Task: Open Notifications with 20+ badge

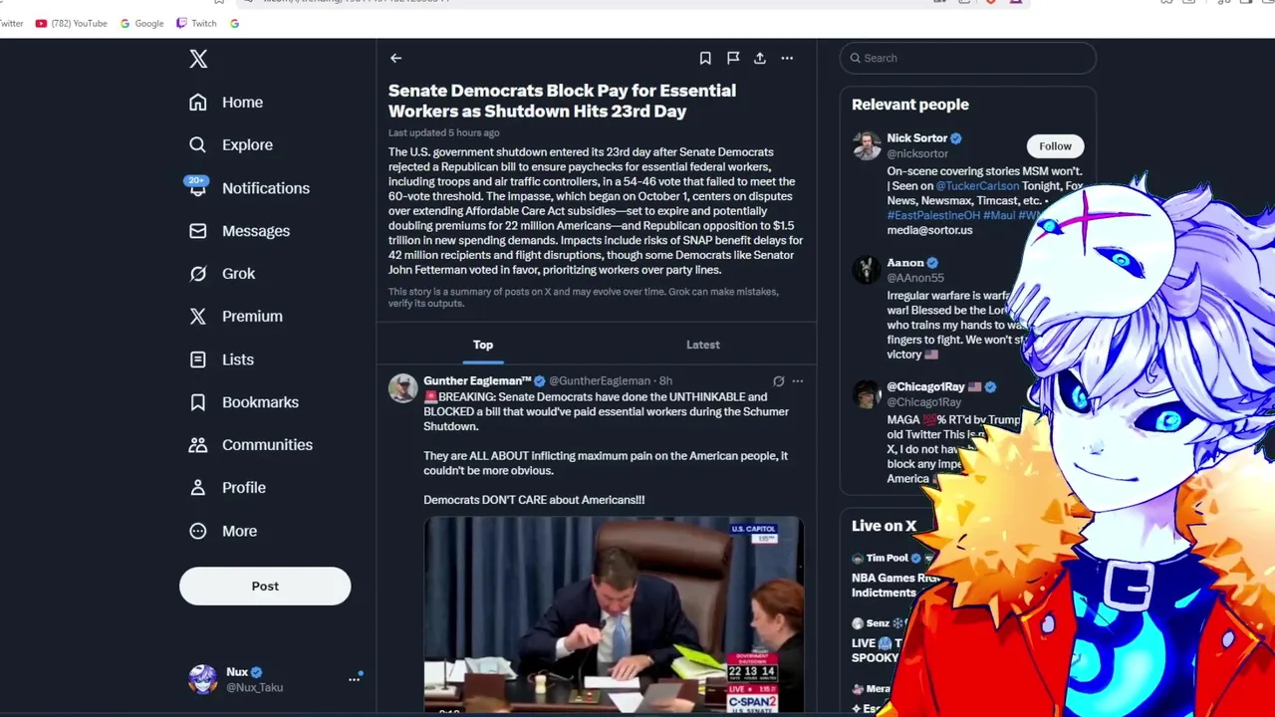Action: (x=247, y=187)
